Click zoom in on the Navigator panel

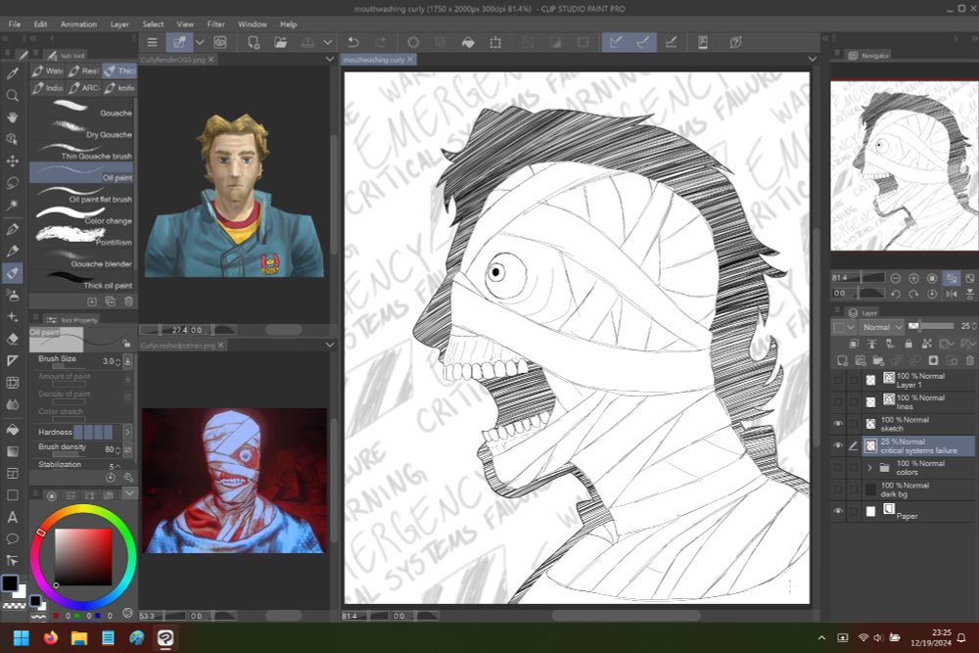coord(913,278)
